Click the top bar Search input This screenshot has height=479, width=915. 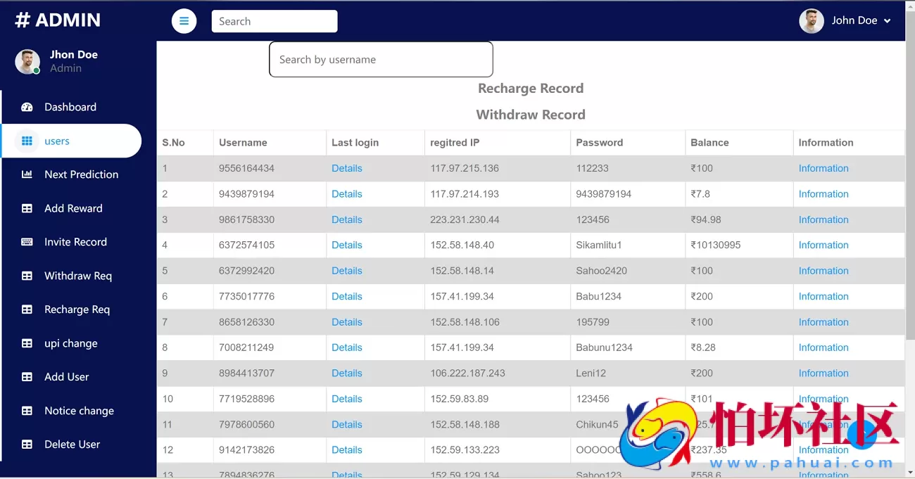(x=274, y=21)
